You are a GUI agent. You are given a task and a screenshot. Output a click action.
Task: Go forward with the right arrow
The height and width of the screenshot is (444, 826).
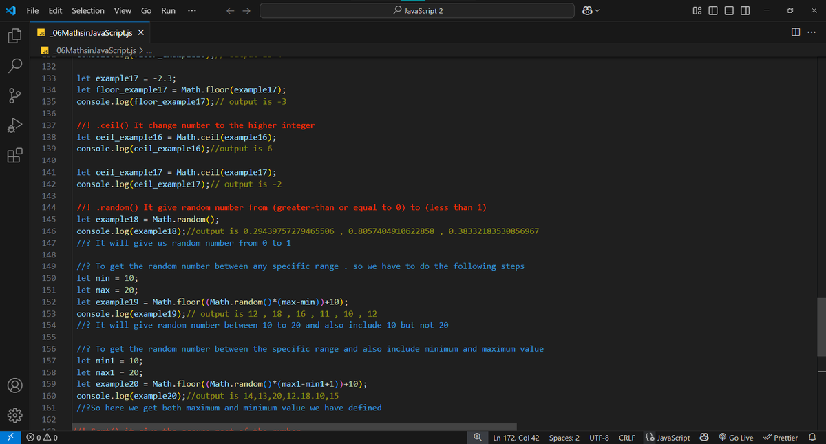(246, 10)
